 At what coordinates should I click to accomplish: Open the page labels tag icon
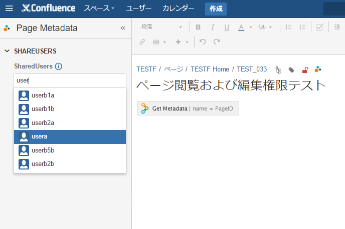(x=291, y=70)
